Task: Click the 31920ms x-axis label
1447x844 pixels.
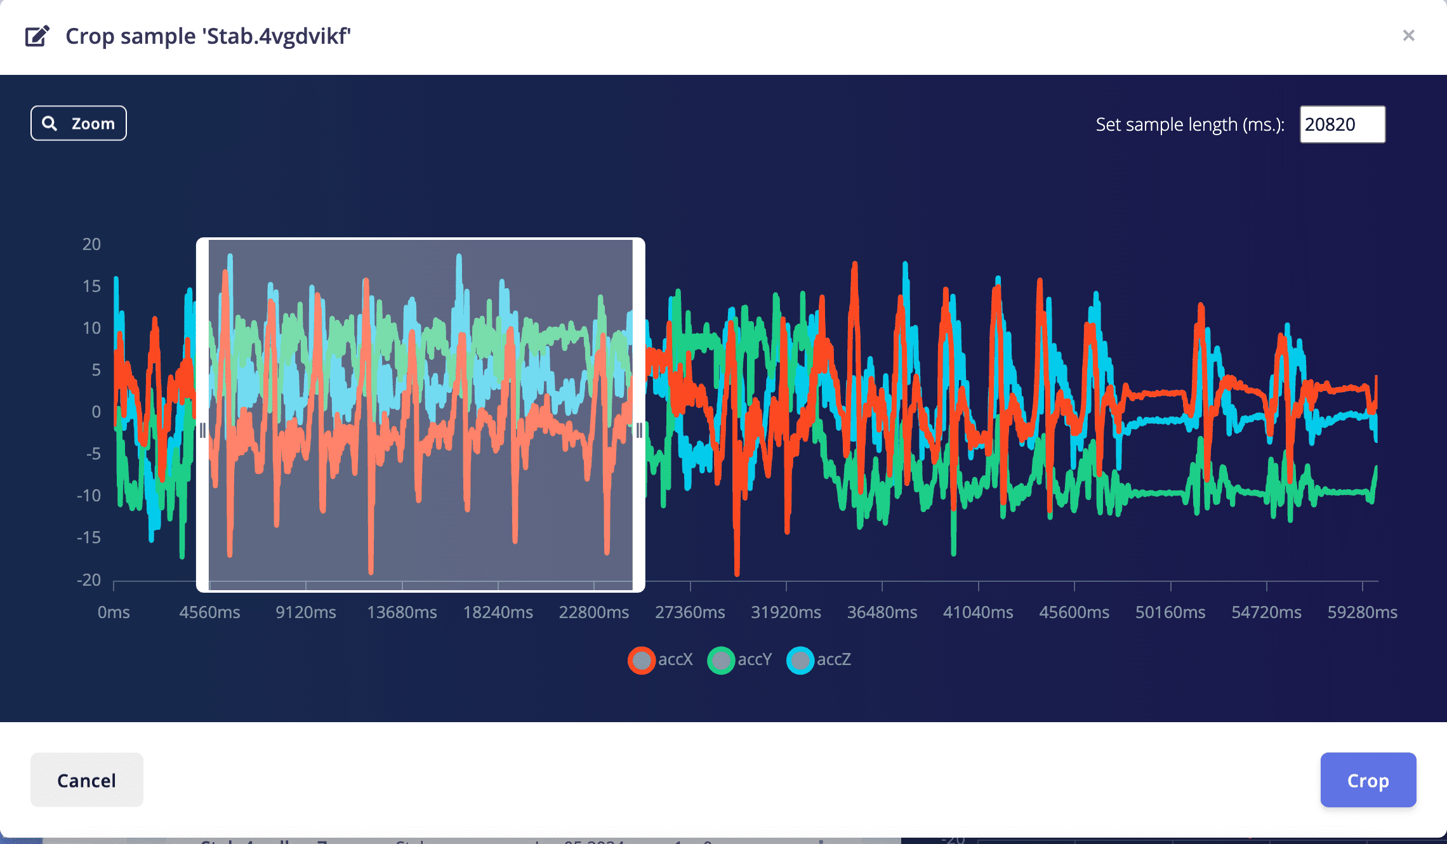Action: (x=786, y=612)
